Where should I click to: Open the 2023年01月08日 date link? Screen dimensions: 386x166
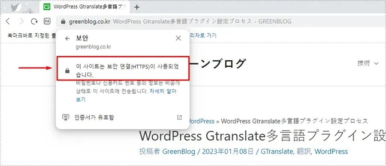(228, 151)
